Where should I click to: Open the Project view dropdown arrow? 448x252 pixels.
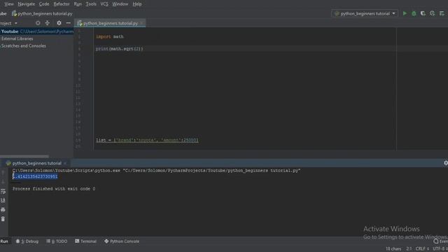coord(16,23)
